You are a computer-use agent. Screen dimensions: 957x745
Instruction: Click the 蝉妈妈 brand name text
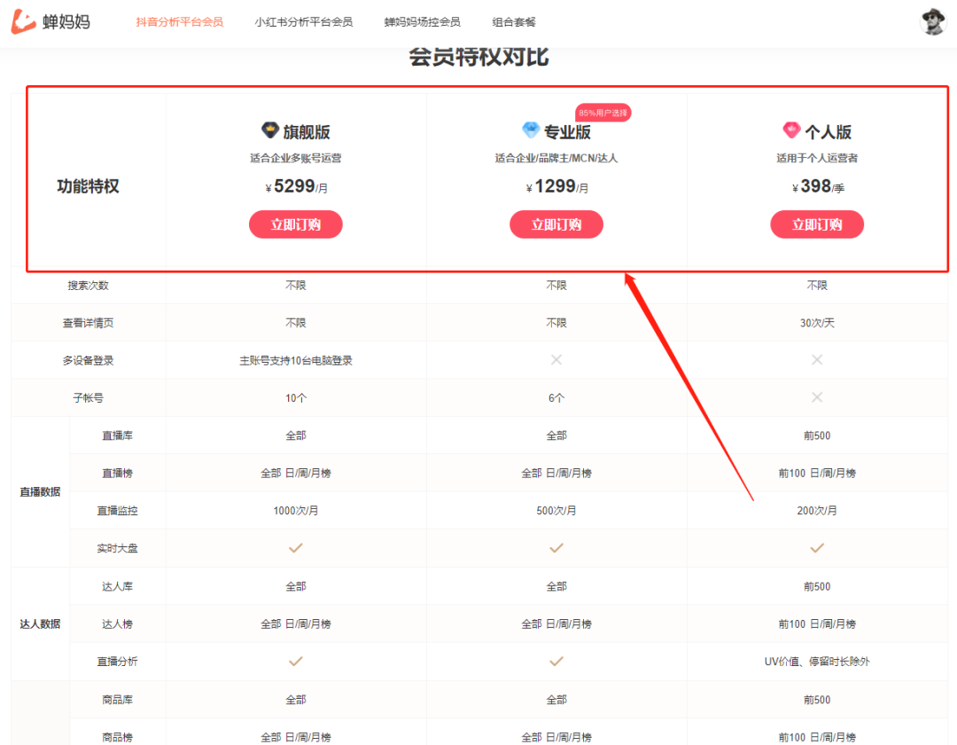pos(66,22)
